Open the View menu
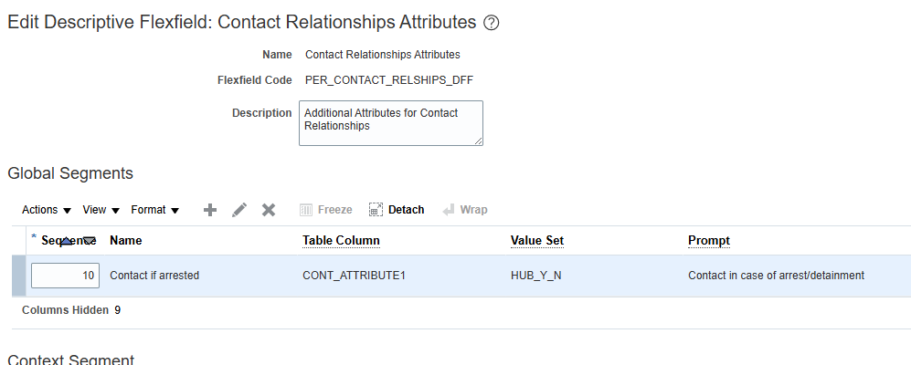 pyautogui.click(x=101, y=210)
